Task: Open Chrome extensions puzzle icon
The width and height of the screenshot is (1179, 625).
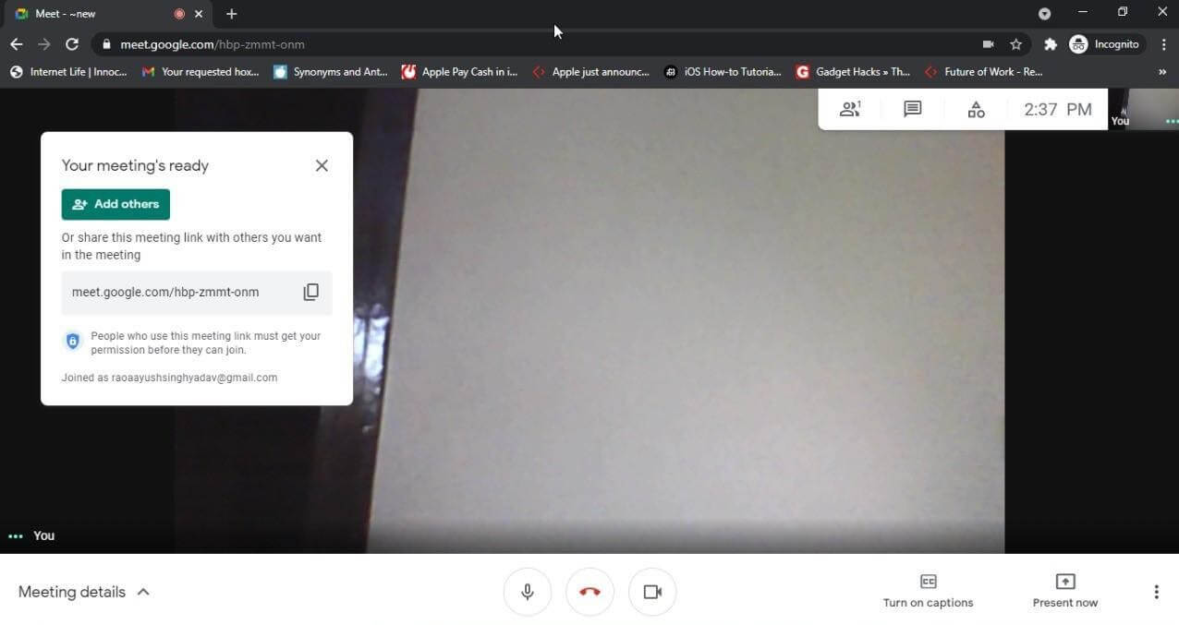Action: coord(1050,44)
